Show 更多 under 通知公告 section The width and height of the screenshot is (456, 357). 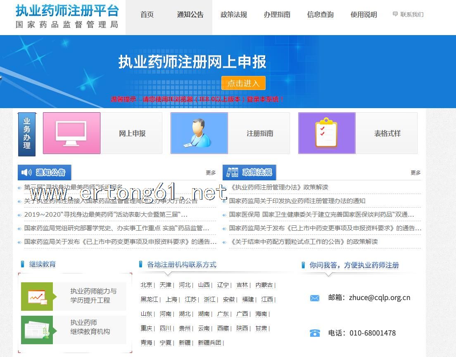[x=211, y=173]
